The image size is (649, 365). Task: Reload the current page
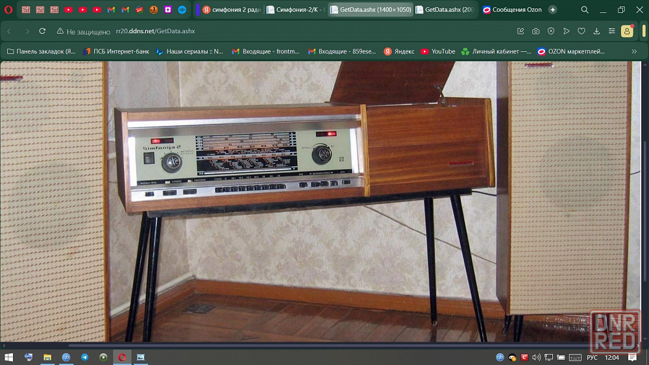[x=42, y=31]
